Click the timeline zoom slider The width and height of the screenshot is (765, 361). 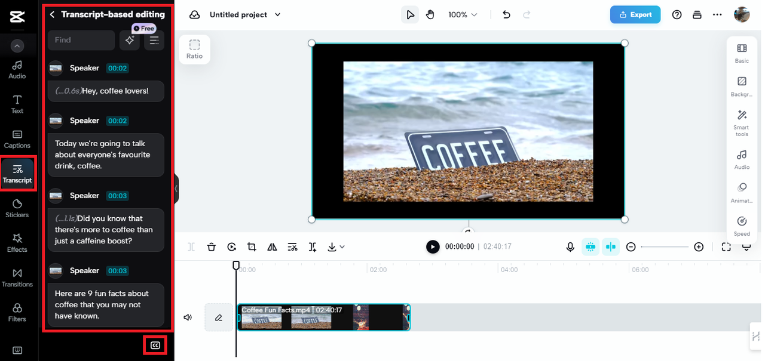[x=665, y=247]
